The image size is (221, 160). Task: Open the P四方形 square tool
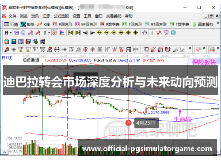coord(62,24)
